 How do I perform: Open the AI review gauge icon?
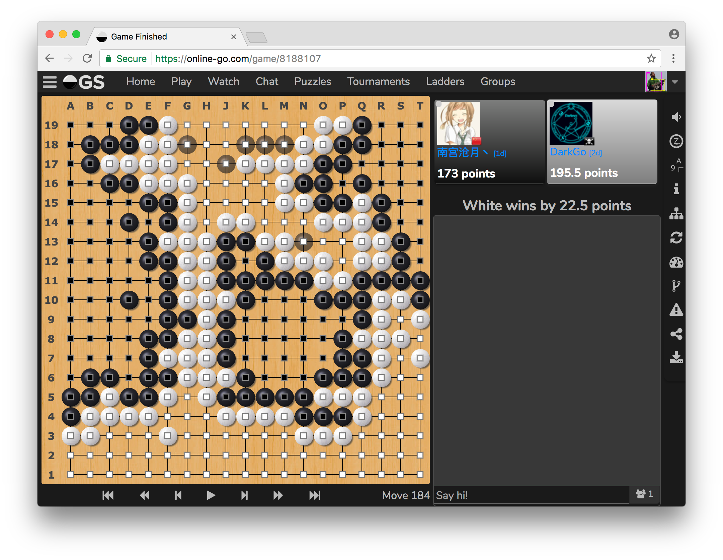pos(676,262)
